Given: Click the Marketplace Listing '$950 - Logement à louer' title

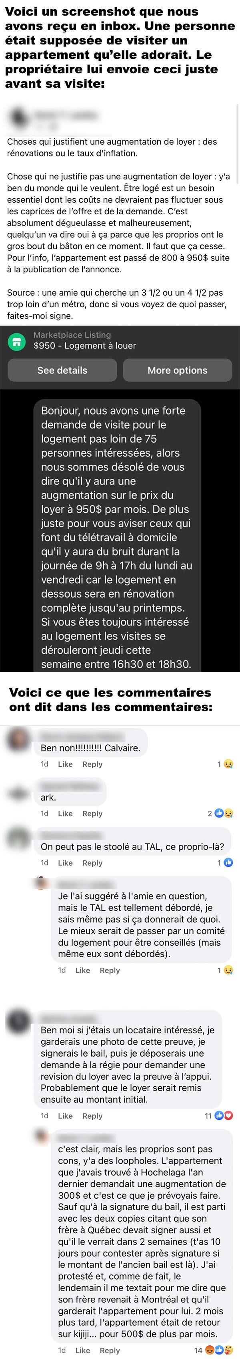Looking at the screenshot, I should 85,346.
